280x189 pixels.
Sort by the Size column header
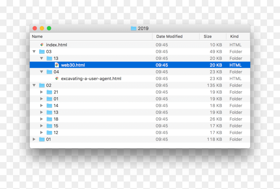pos(213,36)
